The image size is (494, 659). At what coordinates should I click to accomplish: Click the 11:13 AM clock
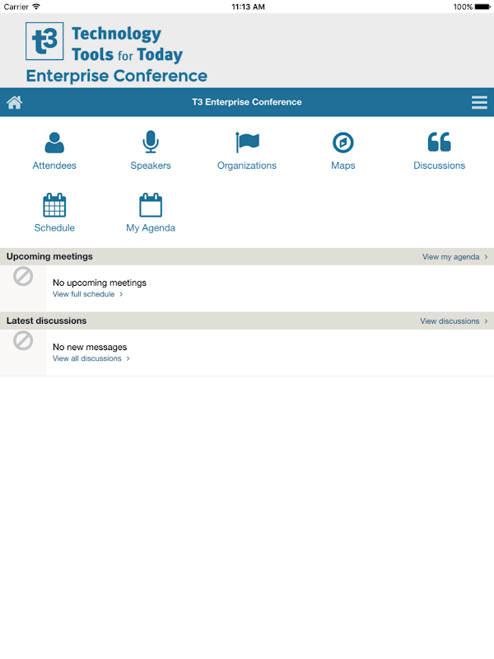point(249,7)
